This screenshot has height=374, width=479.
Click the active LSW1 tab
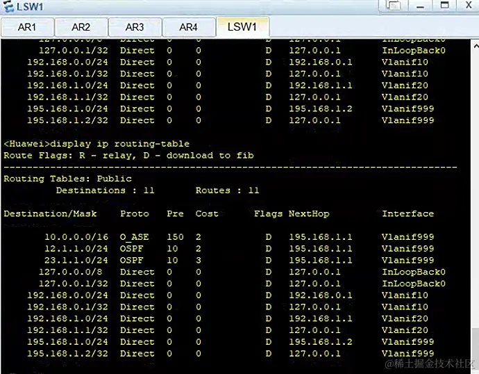coord(242,27)
